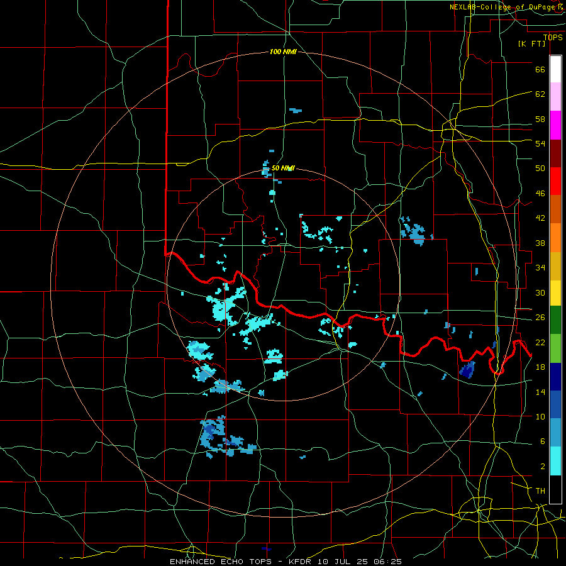The width and height of the screenshot is (566, 566).
Task: Click the 'KFDR' radar site identifier
Action: [x=301, y=562]
